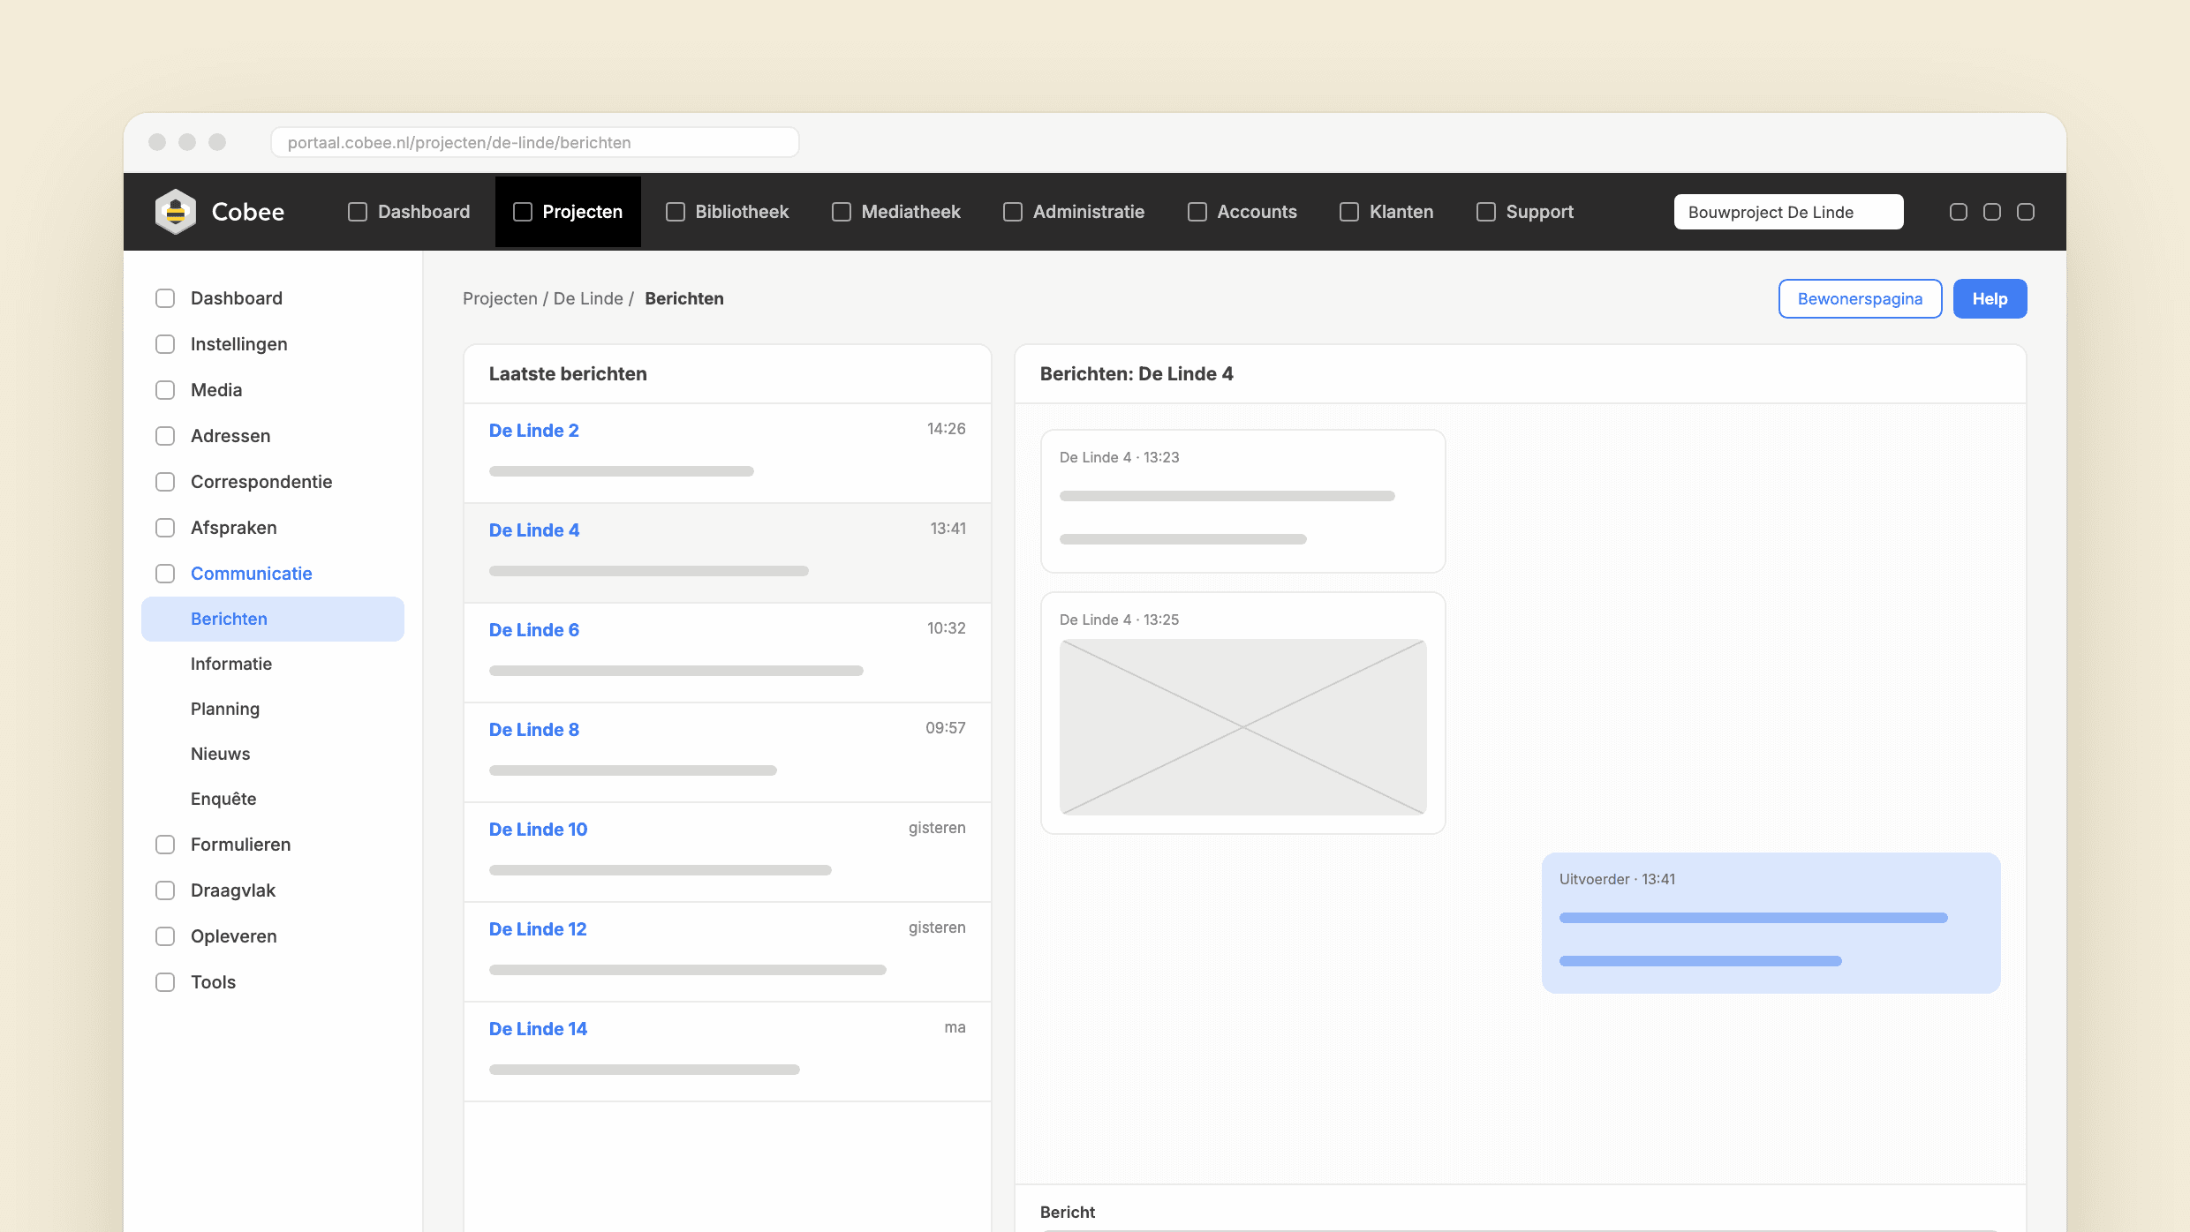The height and width of the screenshot is (1232, 2190).
Task: Go to the Planning submenu item
Action: coord(225,709)
